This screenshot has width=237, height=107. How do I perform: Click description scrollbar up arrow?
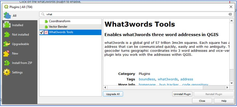232,21
